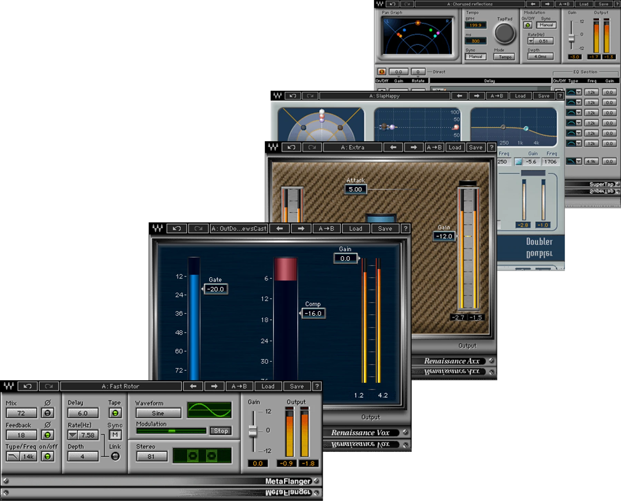This screenshot has width=621, height=501.
Task: Toggle the Tape on/off button in MetaFlanger
Action: point(115,413)
